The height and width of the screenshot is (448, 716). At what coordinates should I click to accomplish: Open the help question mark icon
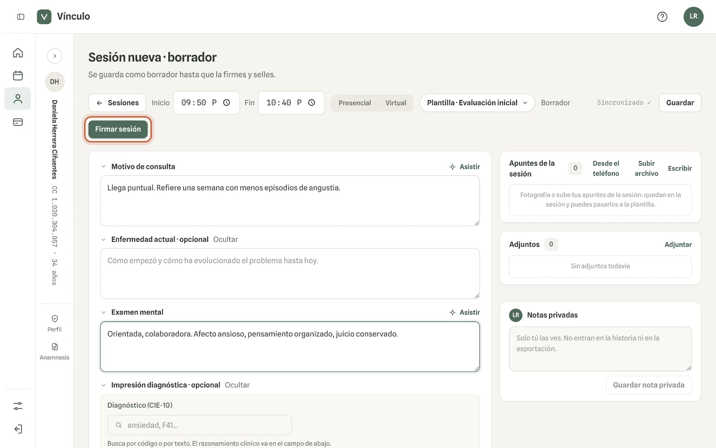point(662,17)
